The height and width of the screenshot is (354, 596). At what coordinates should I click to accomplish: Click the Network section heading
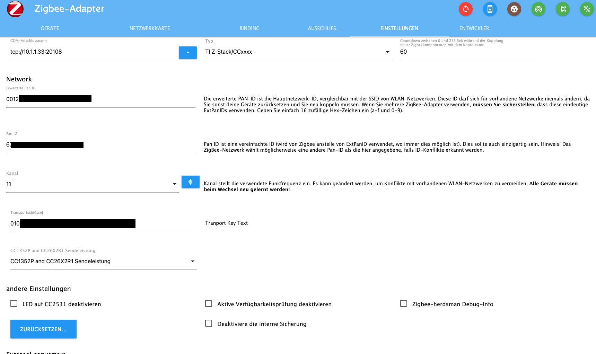19,79
